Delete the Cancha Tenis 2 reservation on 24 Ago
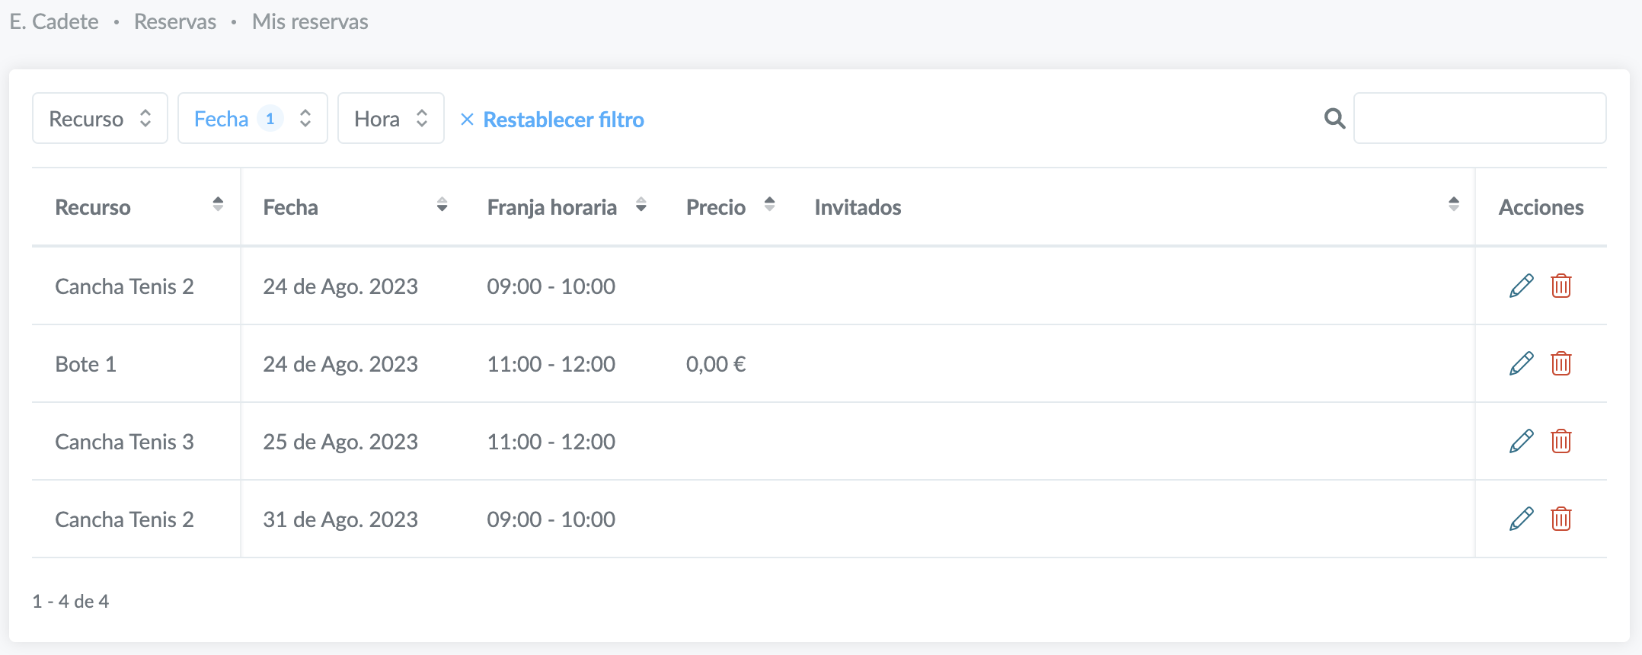 [x=1561, y=286]
